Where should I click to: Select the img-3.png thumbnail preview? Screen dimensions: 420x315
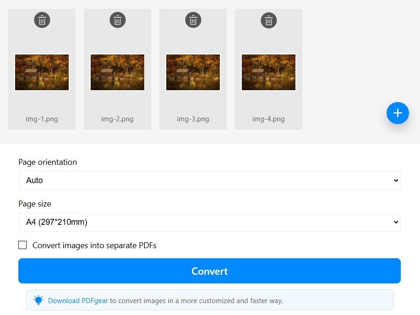click(x=193, y=72)
